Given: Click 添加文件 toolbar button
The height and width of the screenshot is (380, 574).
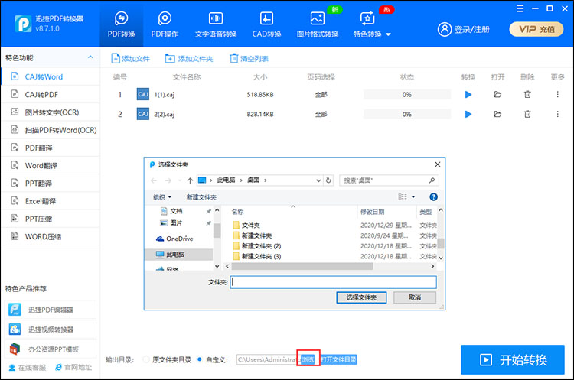Looking at the screenshot, I should [x=130, y=59].
